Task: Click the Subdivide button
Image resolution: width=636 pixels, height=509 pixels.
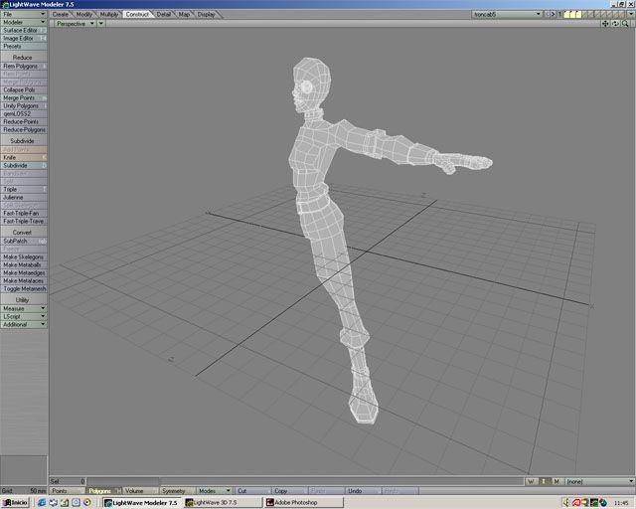Action: click(x=24, y=165)
